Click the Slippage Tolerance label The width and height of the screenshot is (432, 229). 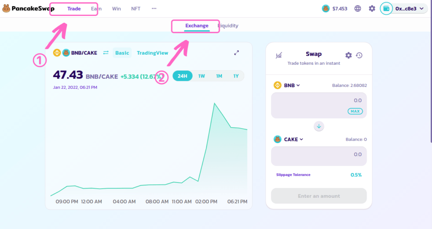pyautogui.click(x=293, y=175)
